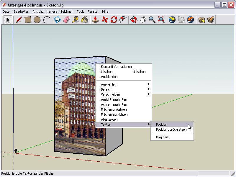Click Position in the Textur submenu
Screen dimensions: 236x177
coord(162,124)
